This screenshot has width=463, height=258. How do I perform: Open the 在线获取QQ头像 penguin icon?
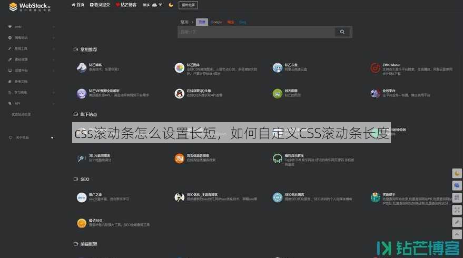[180, 94]
